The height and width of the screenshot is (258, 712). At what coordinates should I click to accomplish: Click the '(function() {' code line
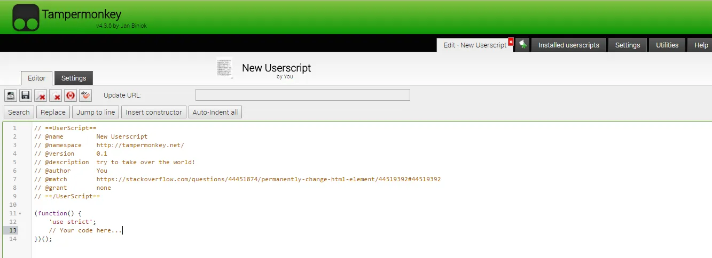58,213
